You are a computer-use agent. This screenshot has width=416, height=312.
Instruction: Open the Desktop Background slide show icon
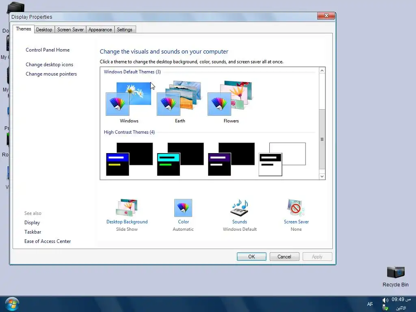tap(127, 208)
